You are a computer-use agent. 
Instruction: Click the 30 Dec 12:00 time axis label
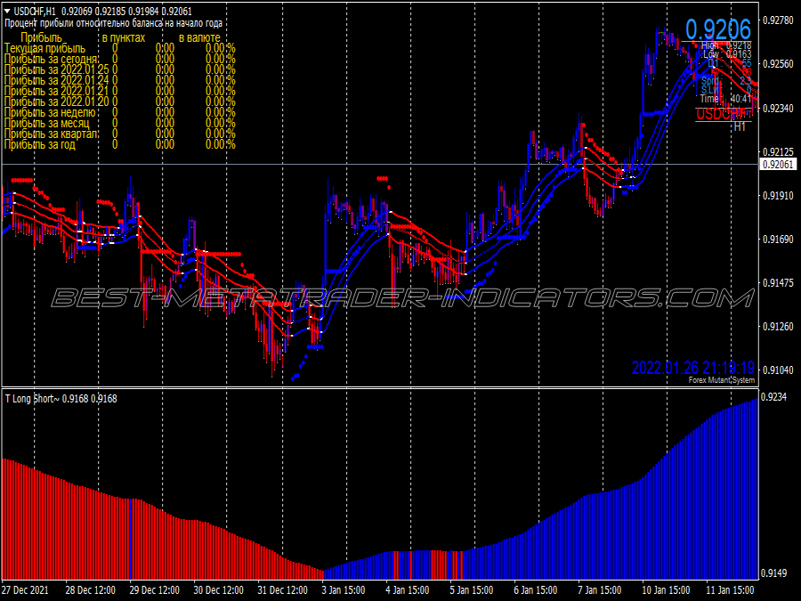click(218, 589)
